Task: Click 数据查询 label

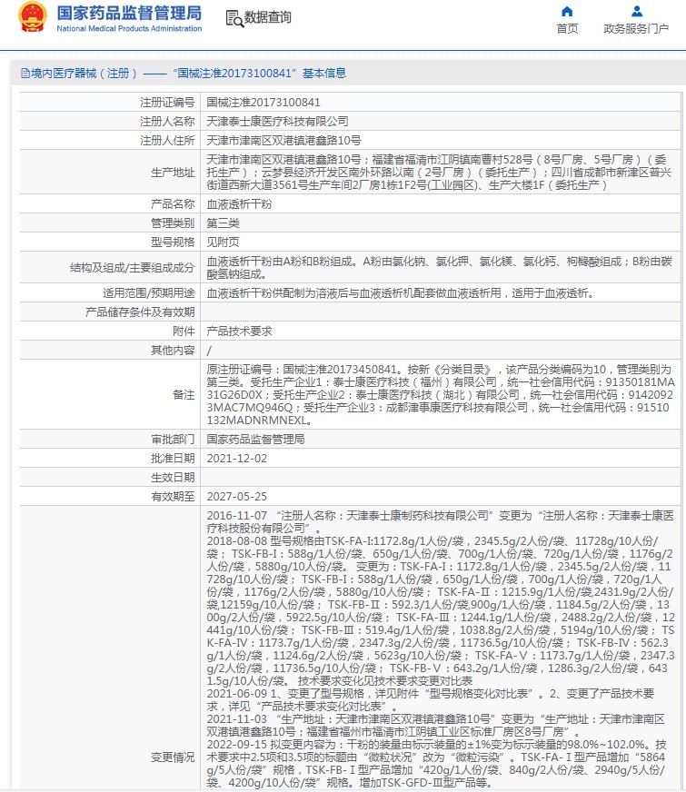Action: point(268,17)
